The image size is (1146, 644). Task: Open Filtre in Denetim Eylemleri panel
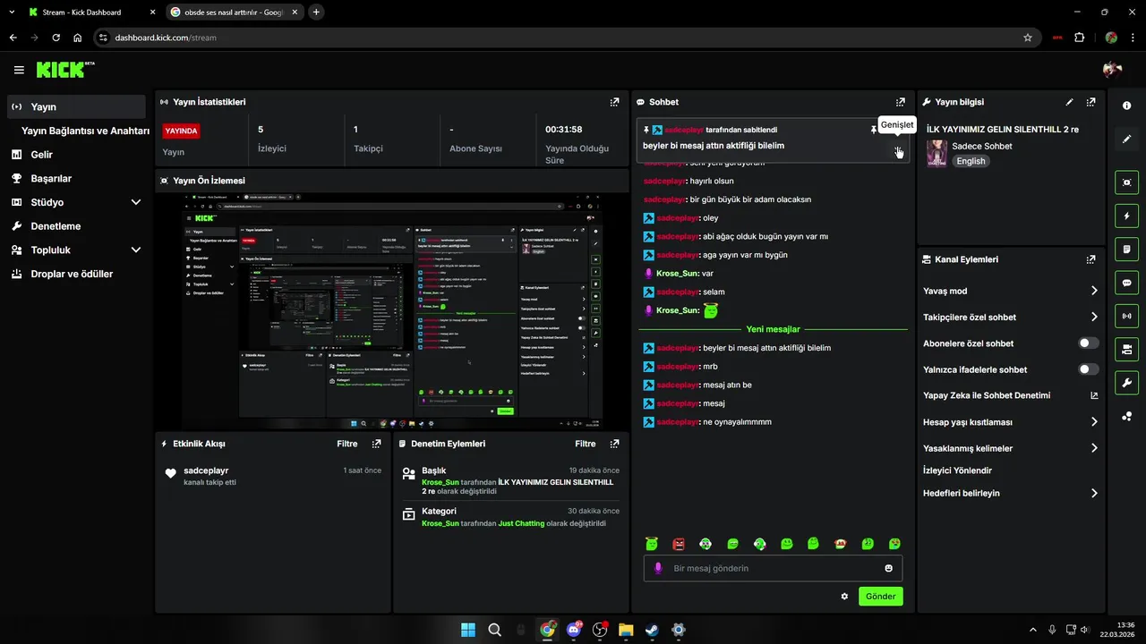click(x=585, y=444)
